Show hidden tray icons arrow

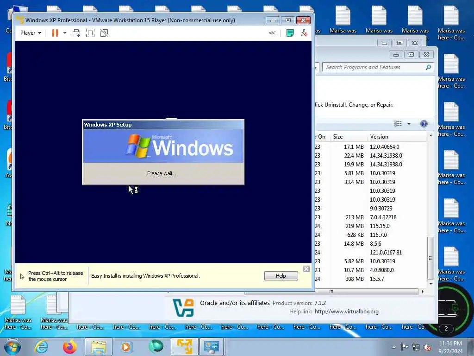[394, 347]
